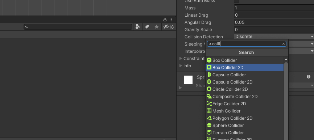Click the Composite Collider 2D icon
Viewport: 314px width, 140px height.
pyautogui.click(x=209, y=97)
